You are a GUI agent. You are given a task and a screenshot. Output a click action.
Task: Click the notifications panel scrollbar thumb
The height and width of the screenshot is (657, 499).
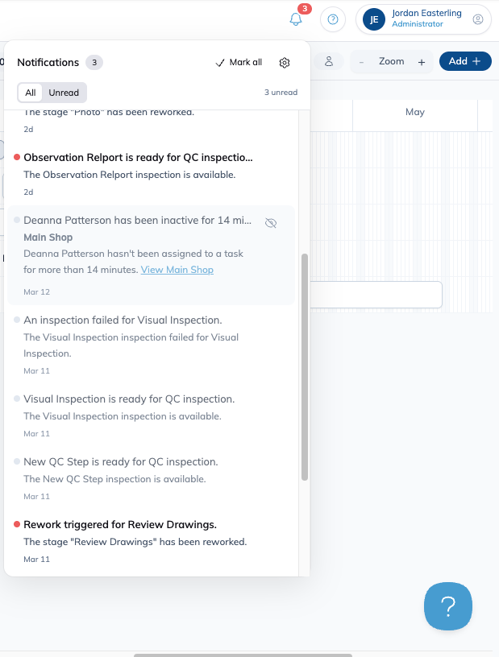tap(305, 366)
